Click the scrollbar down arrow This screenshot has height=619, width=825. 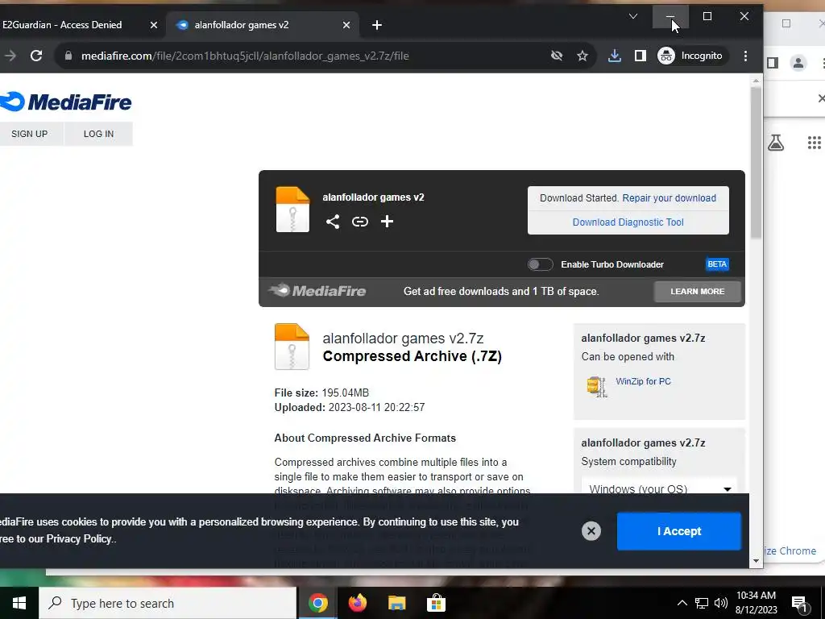tap(756, 561)
